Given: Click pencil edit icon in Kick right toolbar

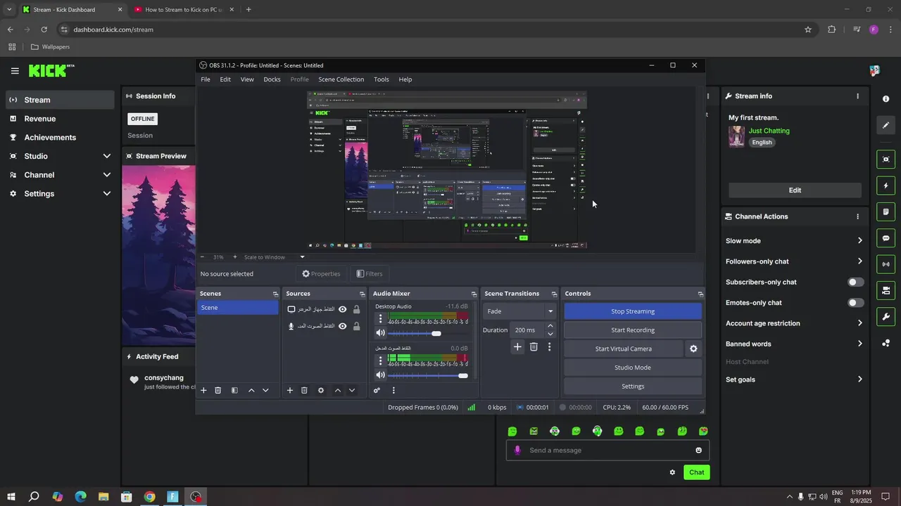Looking at the screenshot, I should (x=886, y=125).
